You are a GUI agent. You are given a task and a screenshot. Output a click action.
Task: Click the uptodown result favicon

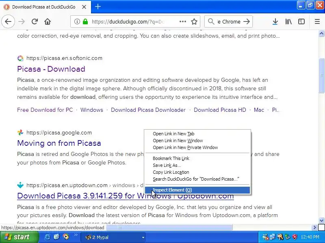pyautogui.click(x=20, y=185)
